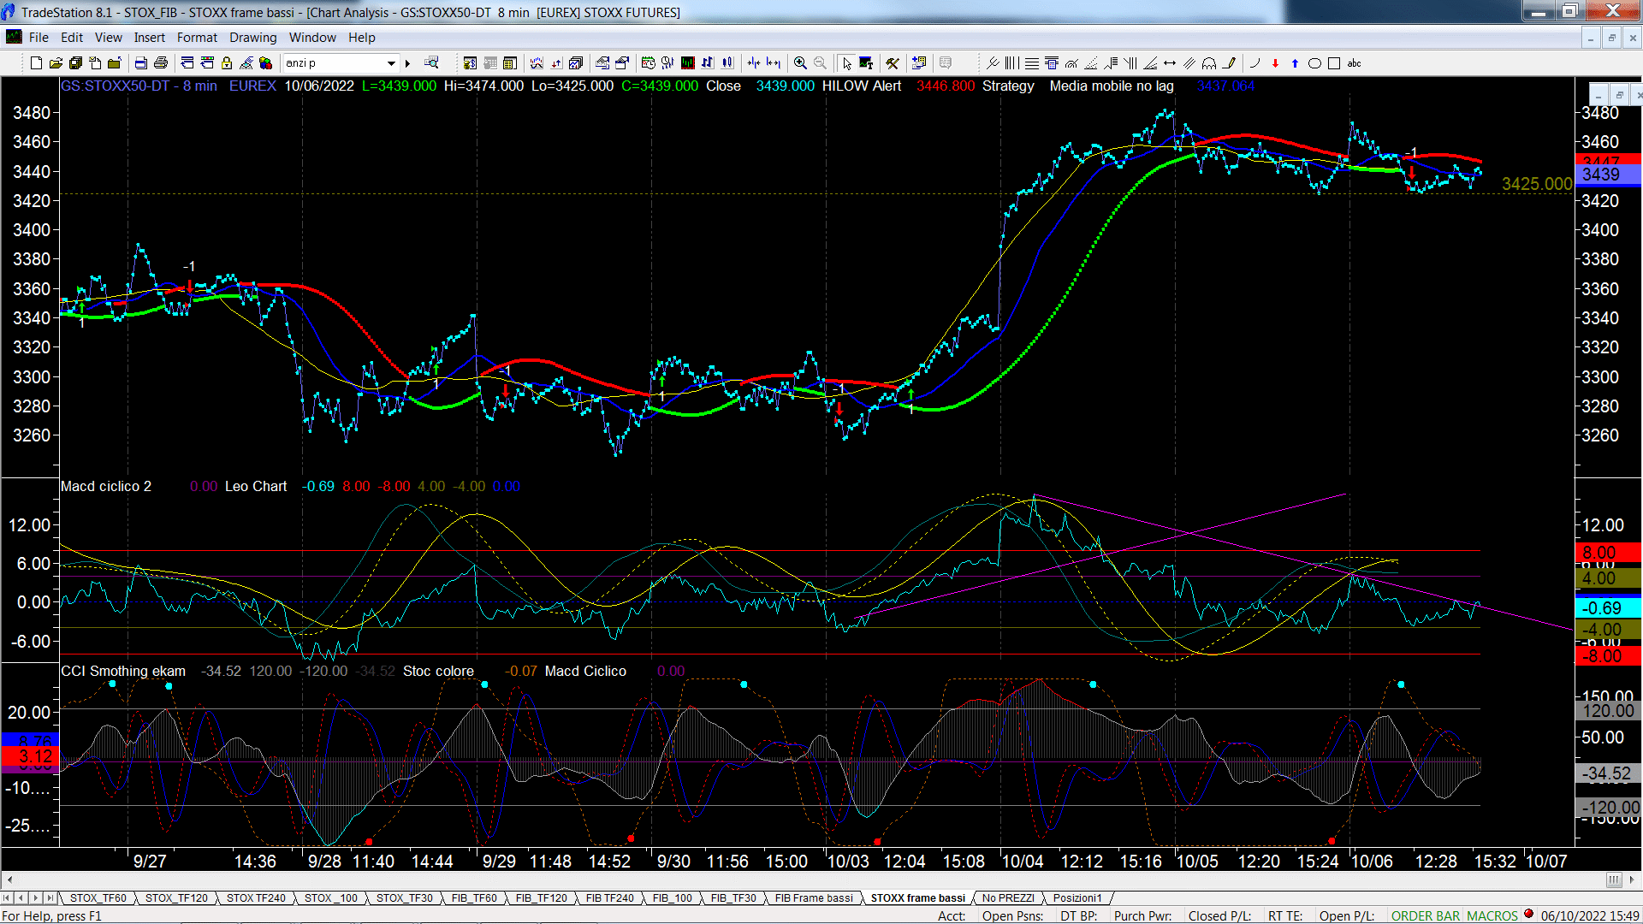Click the Stoc colore indicator label
Image resolution: width=1643 pixels, height=924 pixels.
(438, 671)
